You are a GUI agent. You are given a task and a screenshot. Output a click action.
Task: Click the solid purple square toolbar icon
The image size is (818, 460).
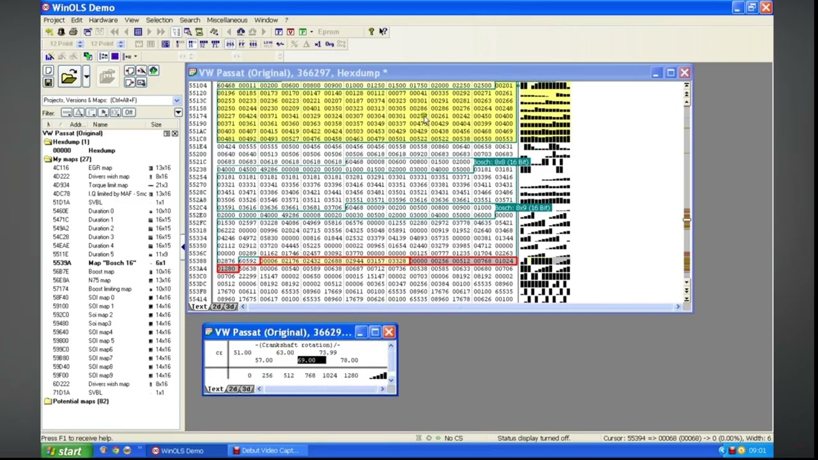(115, 56)
